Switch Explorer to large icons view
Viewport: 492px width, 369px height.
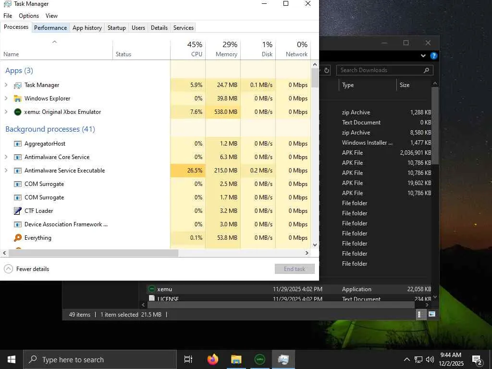click(x=432, y=314)
